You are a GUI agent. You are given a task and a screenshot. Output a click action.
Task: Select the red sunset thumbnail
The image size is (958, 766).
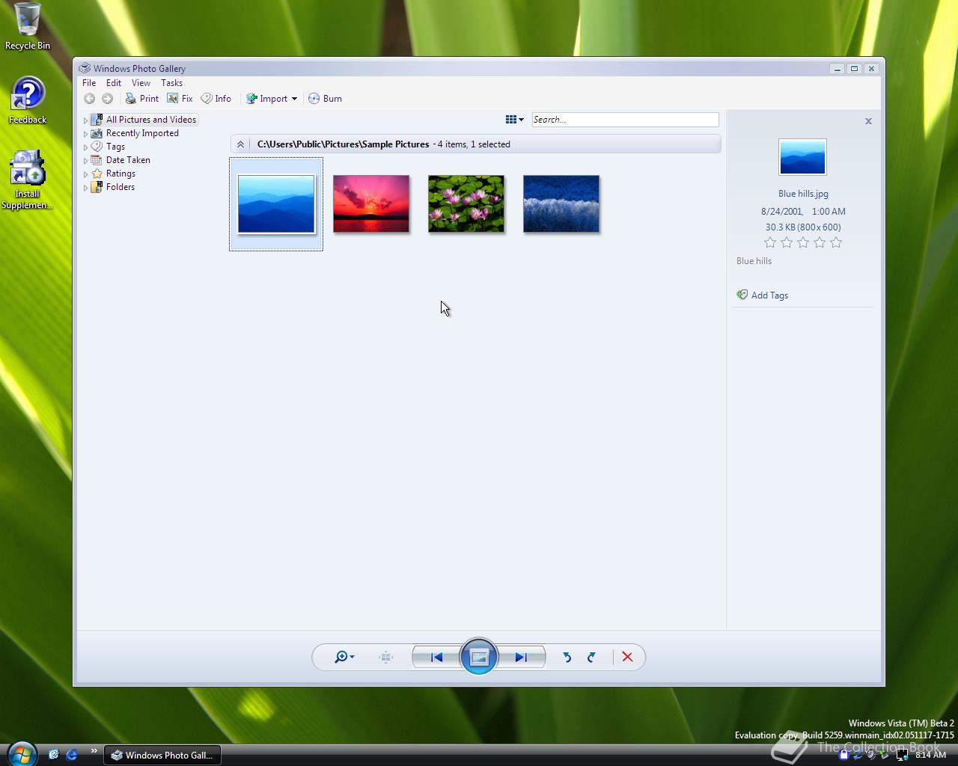371,203
